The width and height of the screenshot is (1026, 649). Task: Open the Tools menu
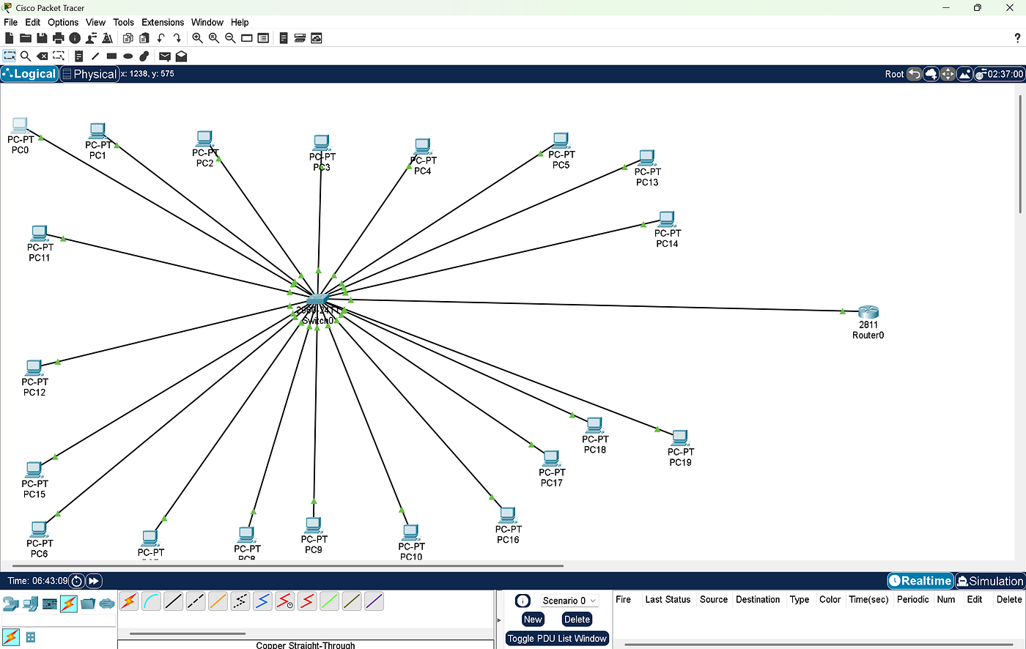click(x=124, y=22)
